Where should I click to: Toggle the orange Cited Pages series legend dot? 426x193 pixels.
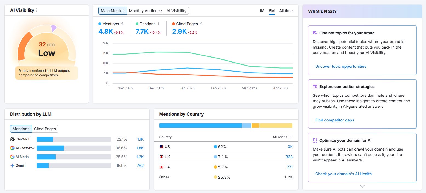point(174,24)
